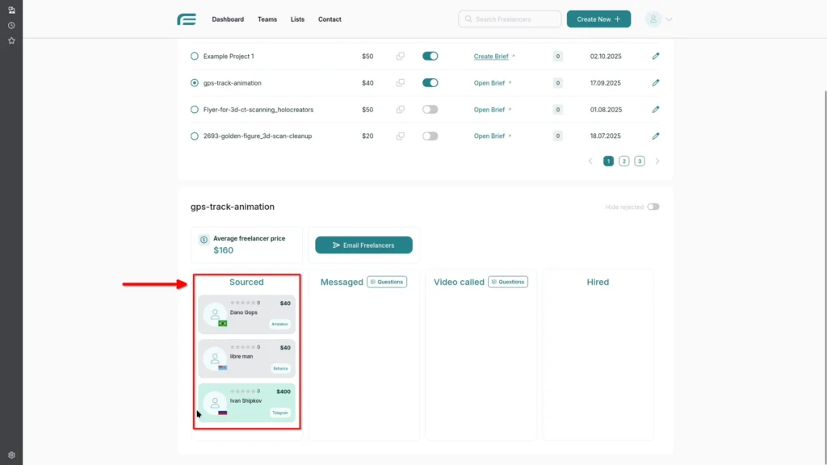
Task: Toggle off Example Project 1 switch
Action: [x=430, y=57]
